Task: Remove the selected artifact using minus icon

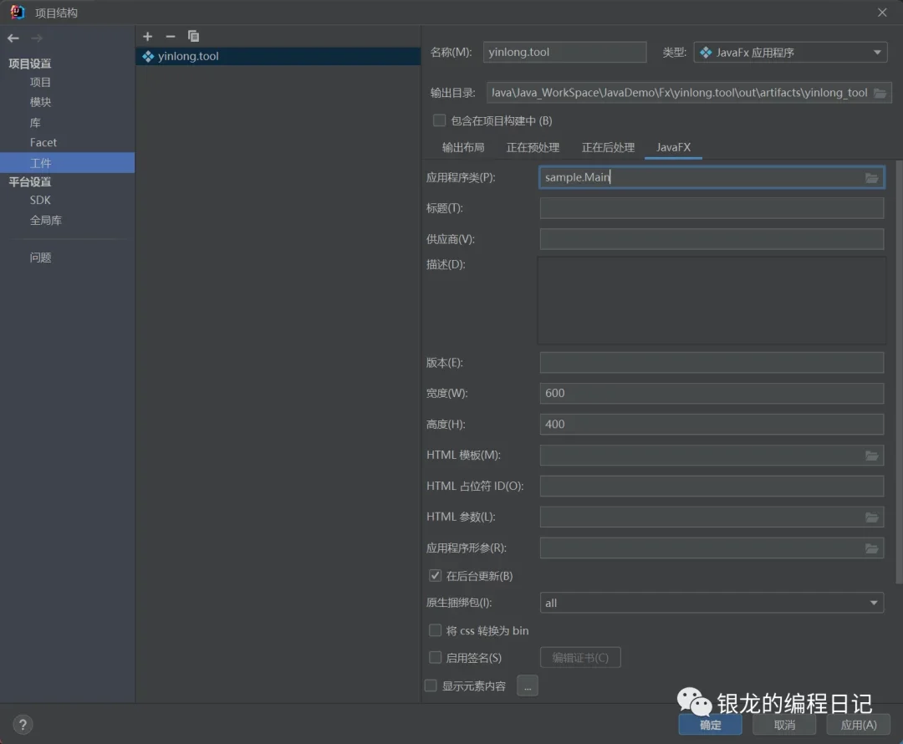Action: click(x=171, y=36)
